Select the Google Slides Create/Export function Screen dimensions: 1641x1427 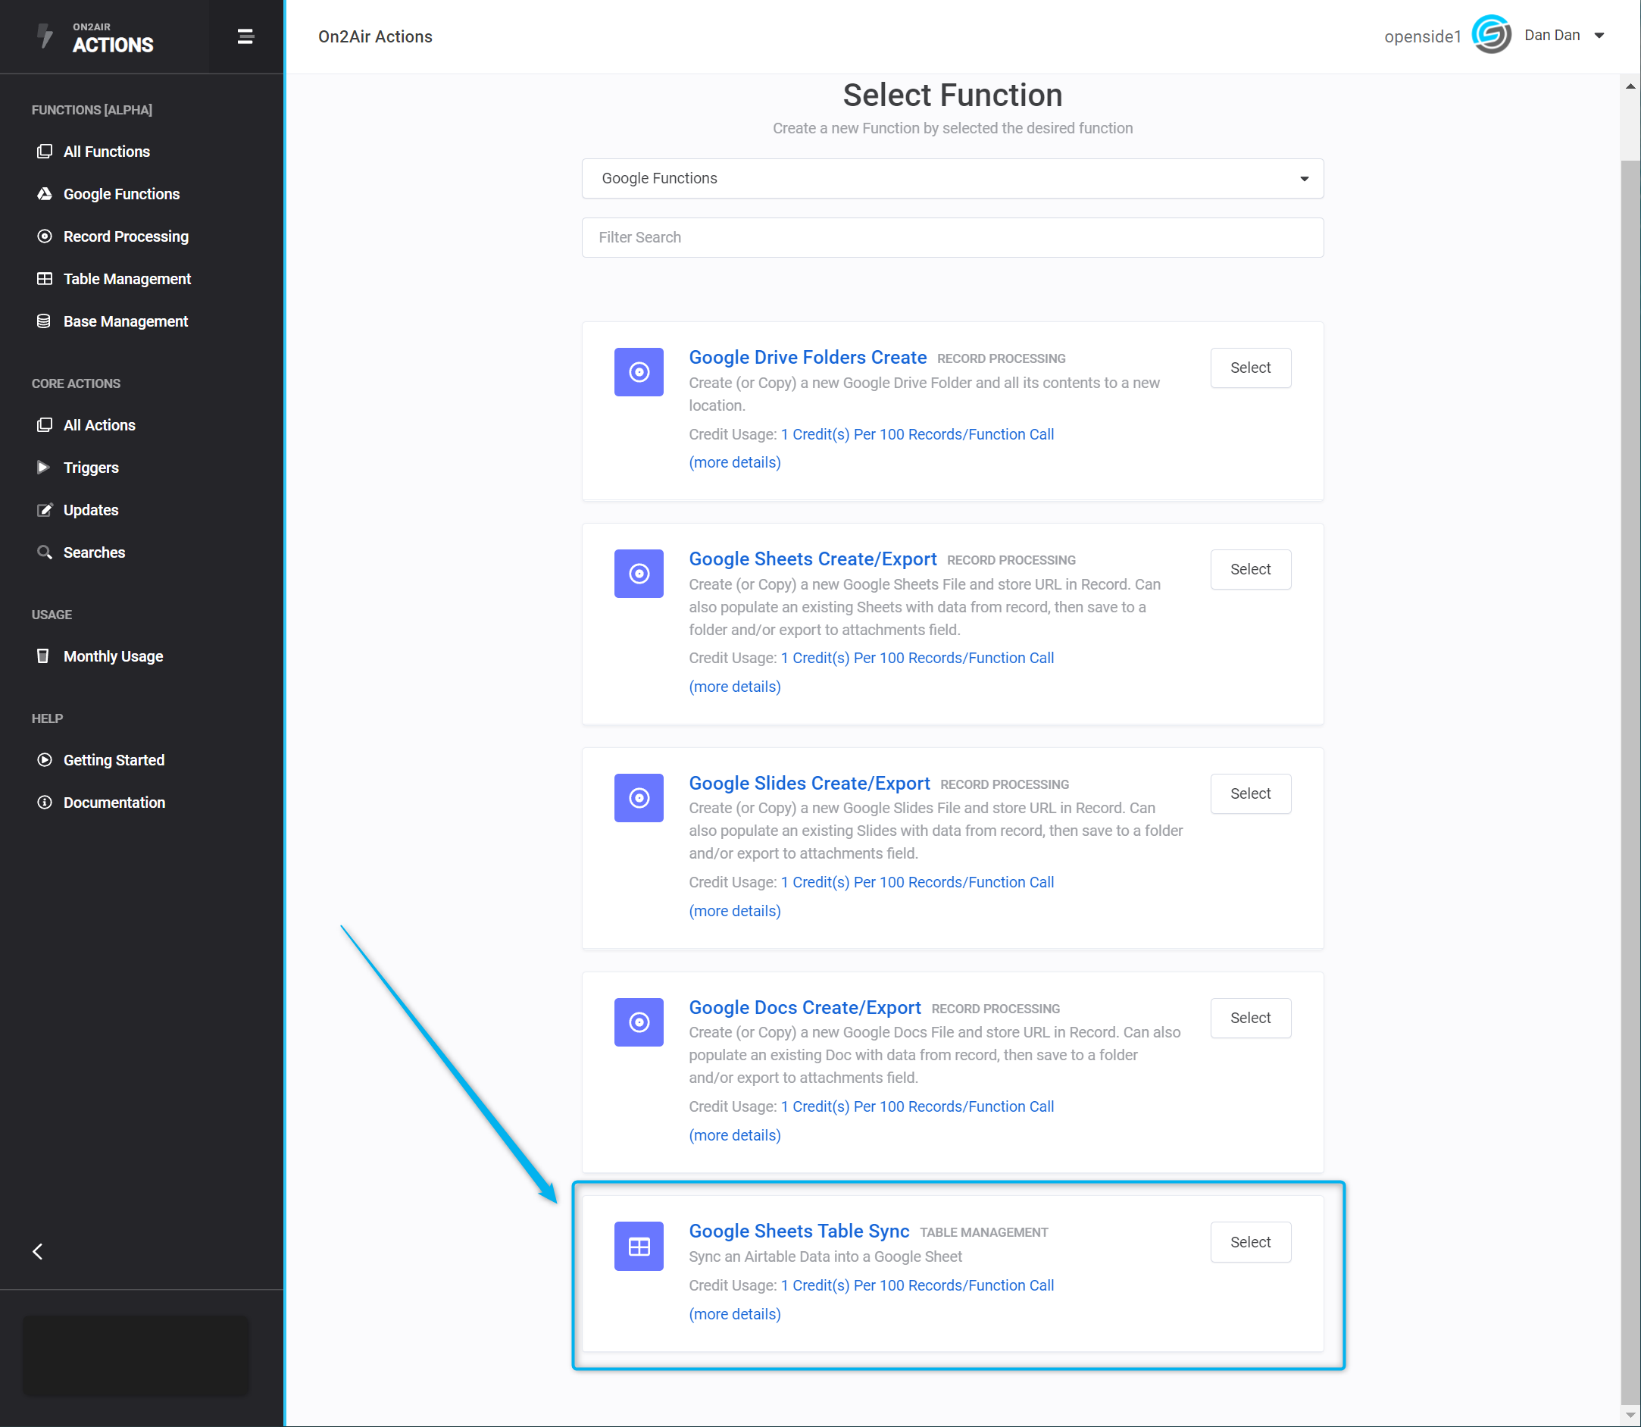tap(1250, 793)
